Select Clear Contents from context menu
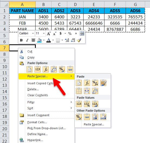 point(46,95)
